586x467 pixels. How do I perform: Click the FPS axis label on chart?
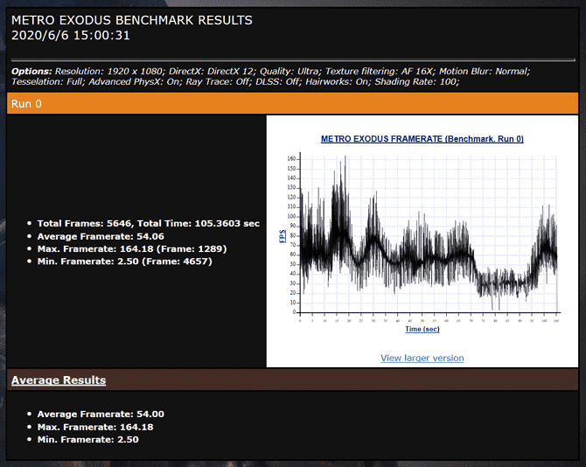click(x=283, y=236)
